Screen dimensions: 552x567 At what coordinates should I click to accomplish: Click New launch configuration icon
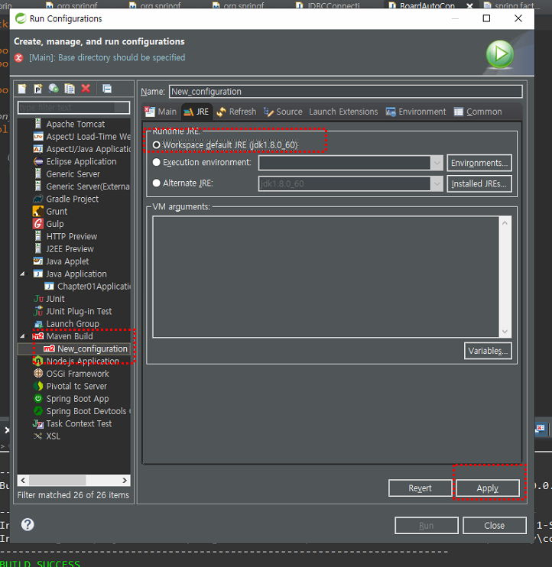pyautogui.click(x=22, y=89)
